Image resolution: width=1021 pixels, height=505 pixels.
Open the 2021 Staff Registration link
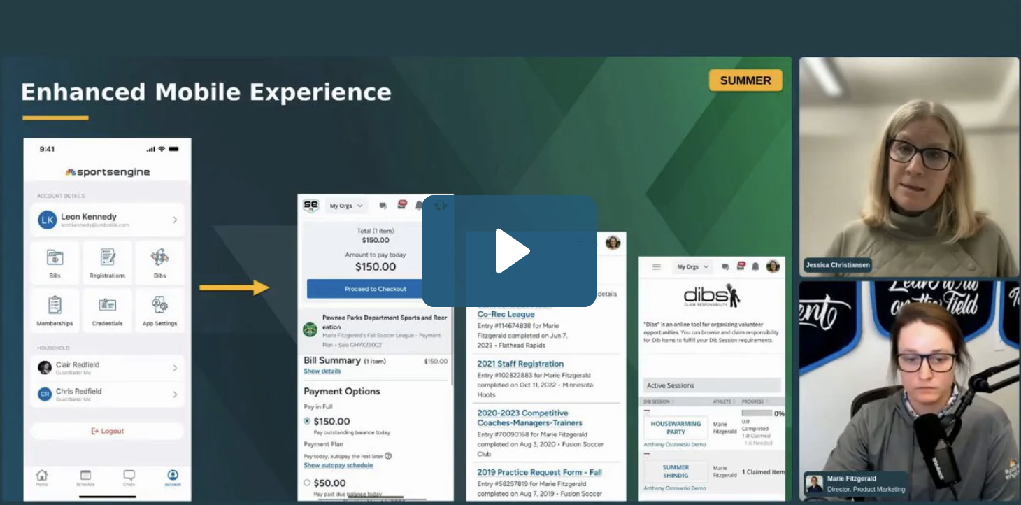(x=520, y=364)
